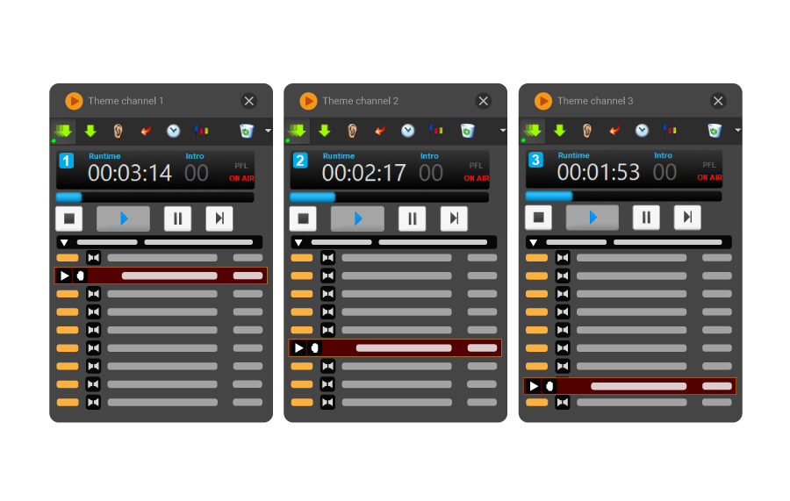Collapse playlist header triangle in Theme channel 3
This screenshot has height=501, width=790.
[x=533, y=242]
